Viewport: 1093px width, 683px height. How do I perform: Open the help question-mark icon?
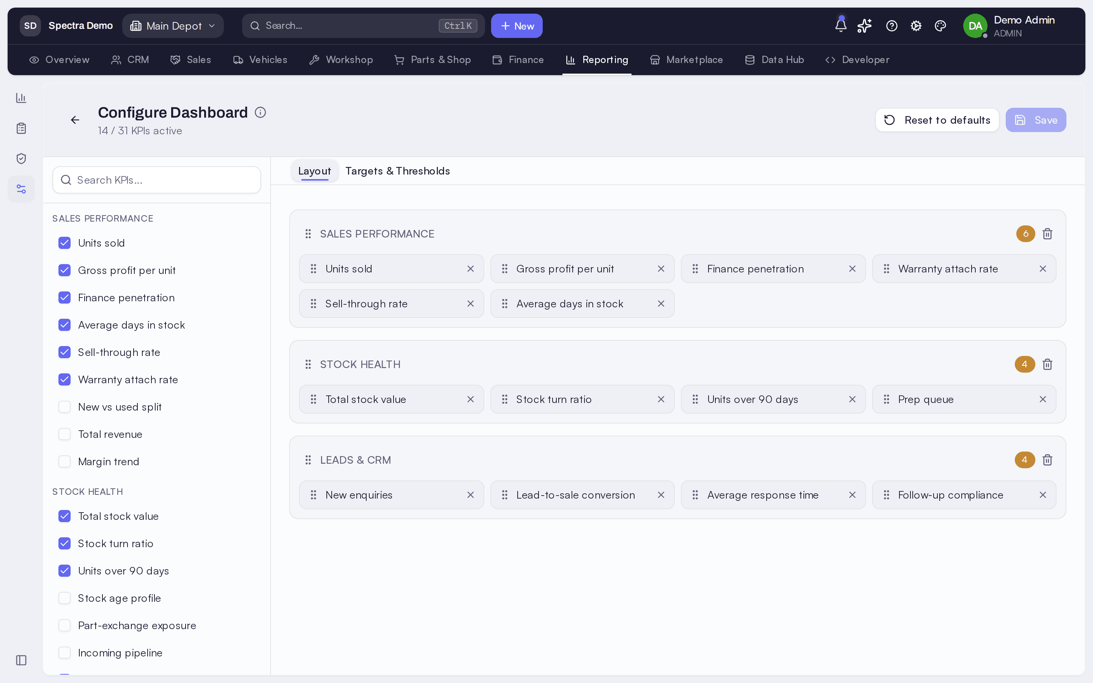click(891, 26)
